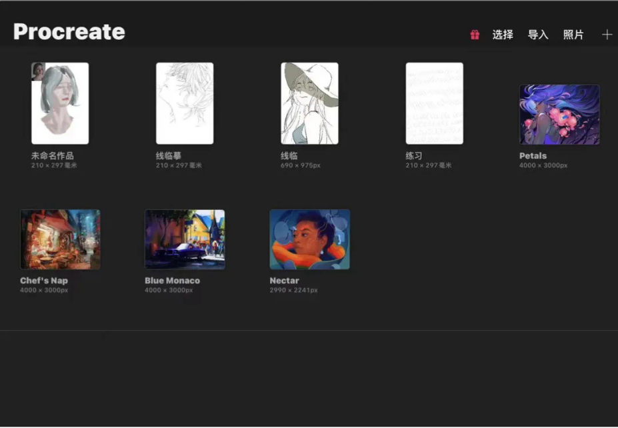
Task: Open the 线临 girl with hat thumbnail
Action: pos(309,103)
